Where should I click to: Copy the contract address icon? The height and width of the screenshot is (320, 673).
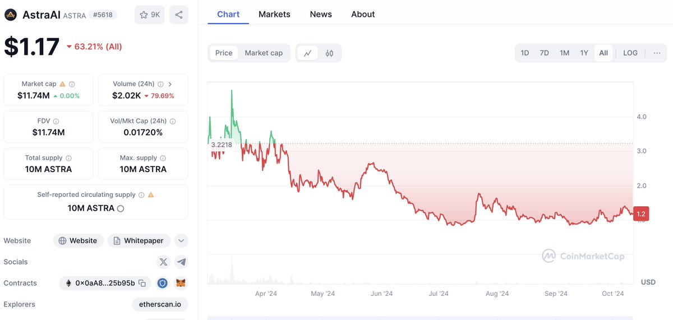tap(142, 283)
